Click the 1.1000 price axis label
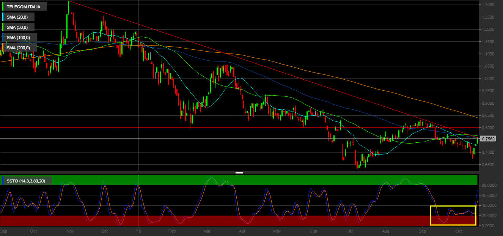This screenshot has height=236, width=503. tap(488, 54)
